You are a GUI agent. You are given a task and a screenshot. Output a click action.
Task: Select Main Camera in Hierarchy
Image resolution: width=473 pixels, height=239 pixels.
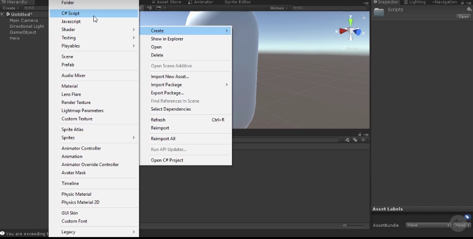click(x=24, y=21)
